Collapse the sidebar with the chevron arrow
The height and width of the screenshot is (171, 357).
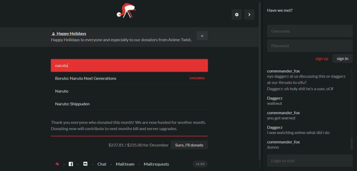pyautogui.click(x=249, y=15)
